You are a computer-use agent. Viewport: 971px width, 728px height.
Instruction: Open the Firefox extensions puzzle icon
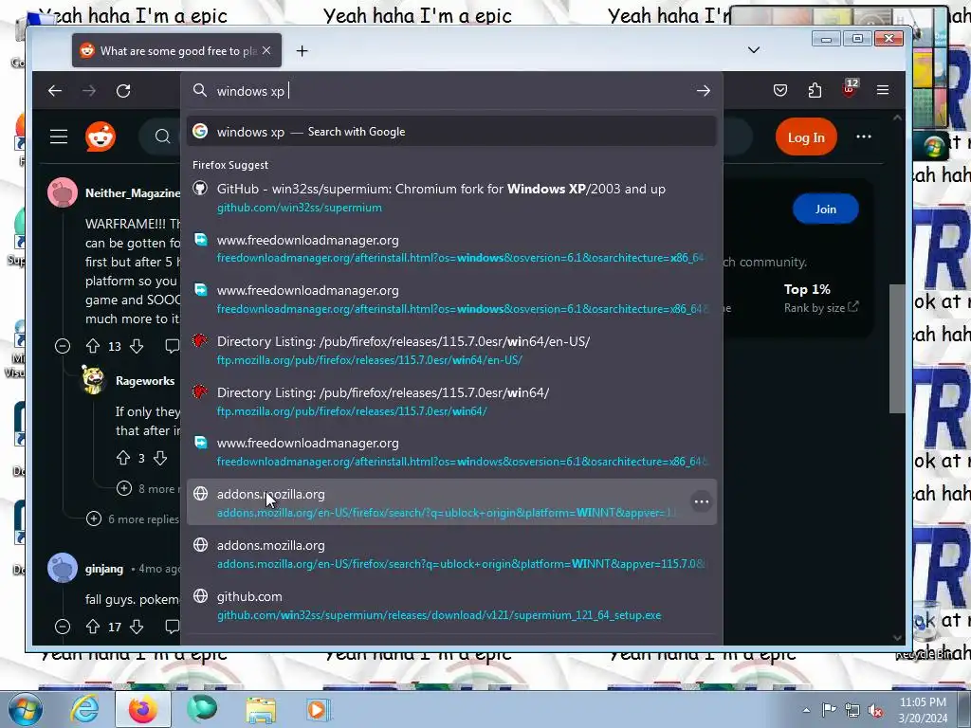[815, 90]
